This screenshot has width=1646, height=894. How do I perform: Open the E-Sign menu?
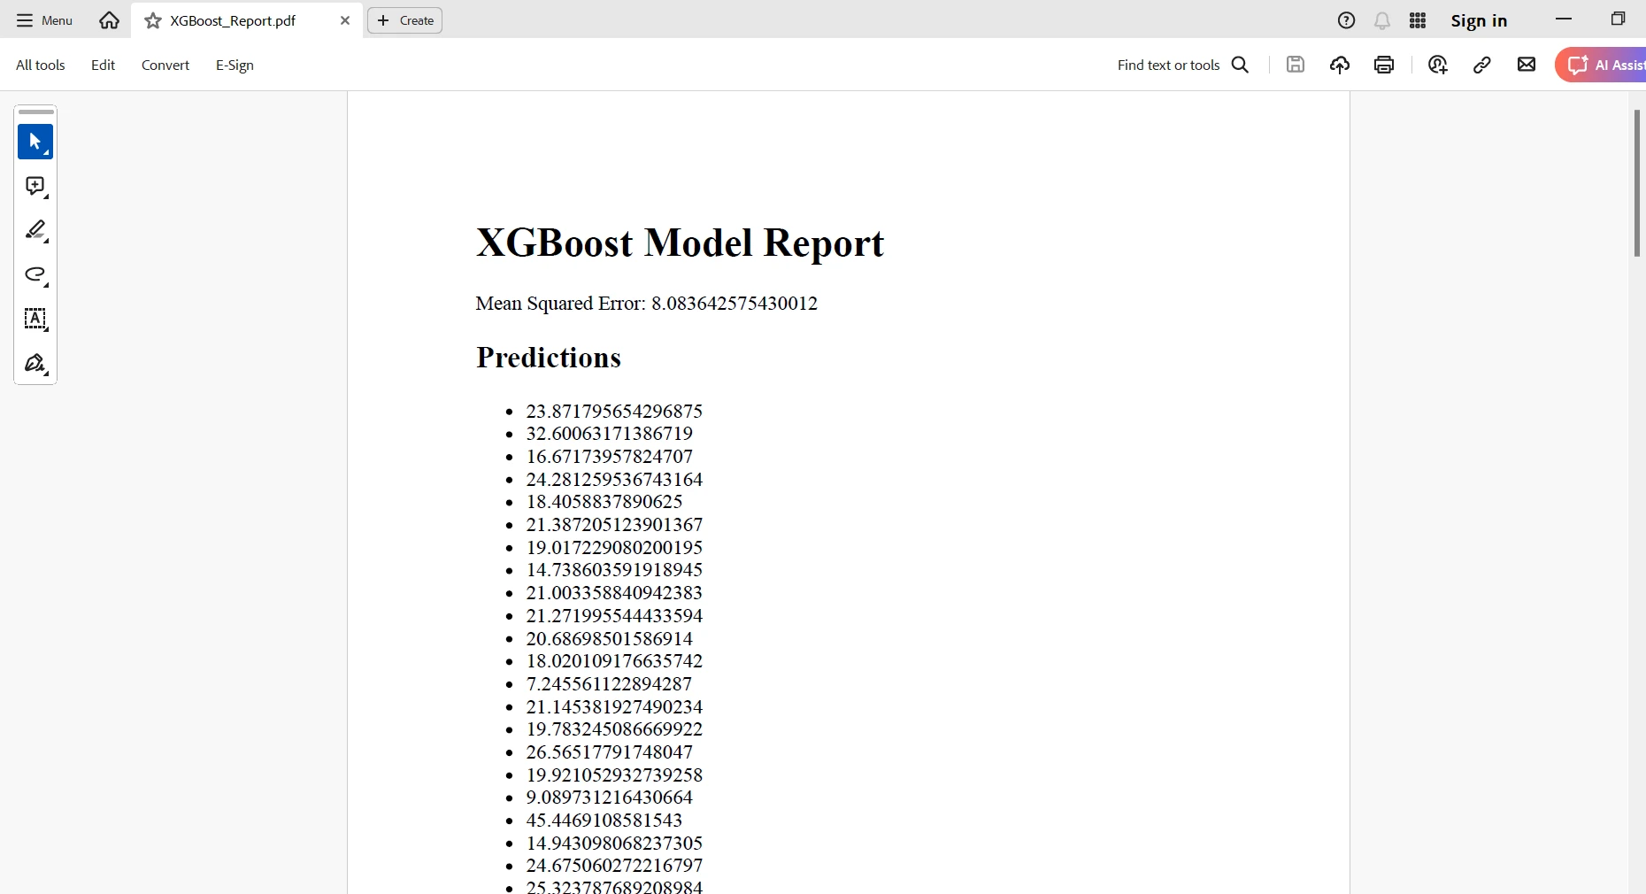click(235, 65)
